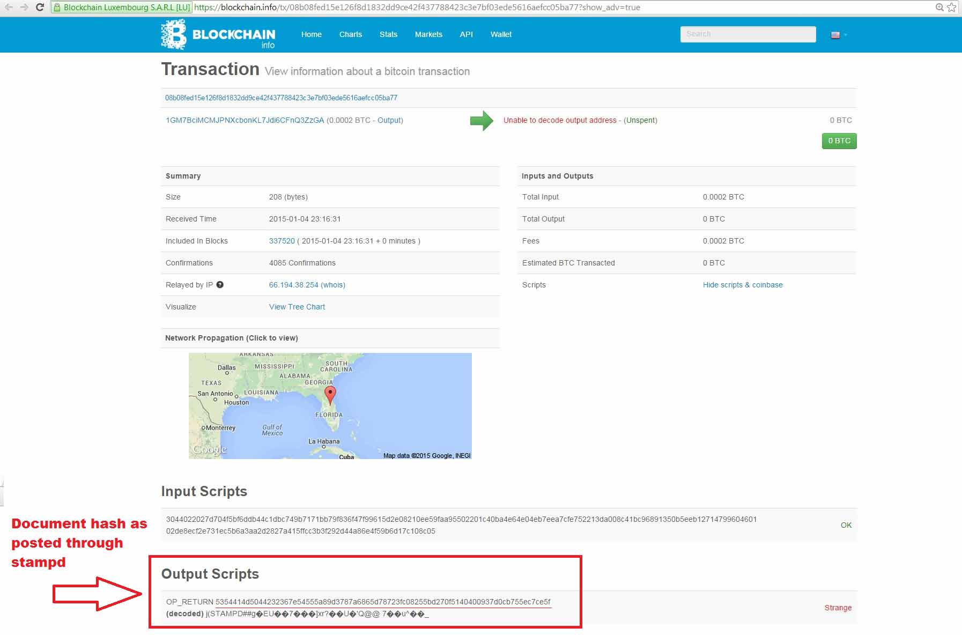Screen dimensions: 962x635
Task: Open transaction hash 08b08fed15e link
Action: (x=281, y=98)
